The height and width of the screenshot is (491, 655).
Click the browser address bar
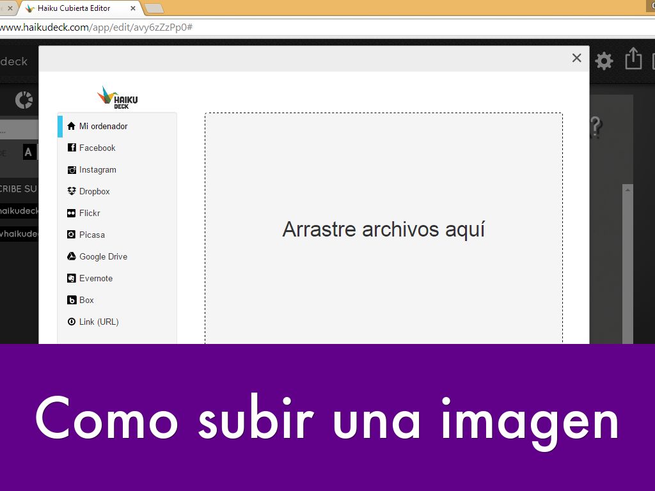pyautogui.click(x=320, y=28)
